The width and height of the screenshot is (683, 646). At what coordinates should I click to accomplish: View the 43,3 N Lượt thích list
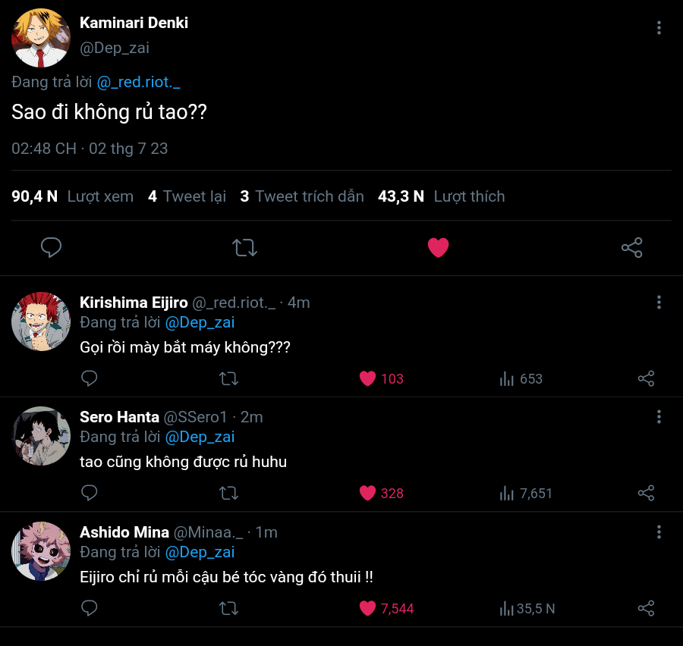[x=441, y=196]
